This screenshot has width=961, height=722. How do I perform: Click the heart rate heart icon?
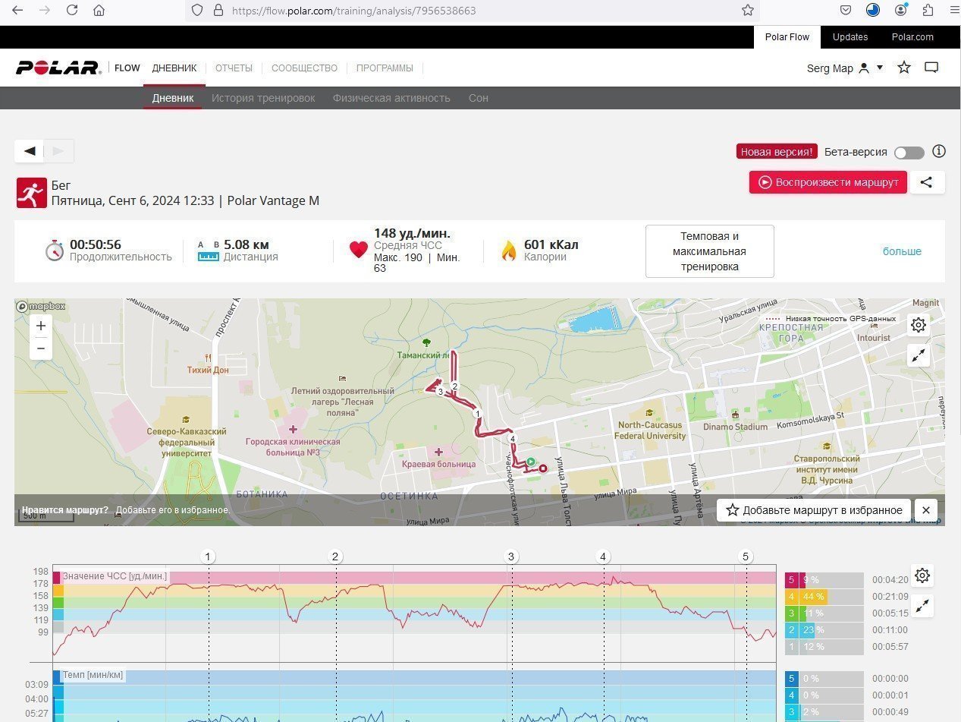coord(359,250)
